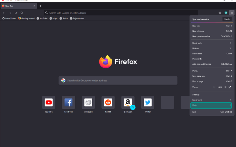This screenshot has height=147, width=236.
Task: Open Berita bookmark in toolbar
Action: (64, 19)
